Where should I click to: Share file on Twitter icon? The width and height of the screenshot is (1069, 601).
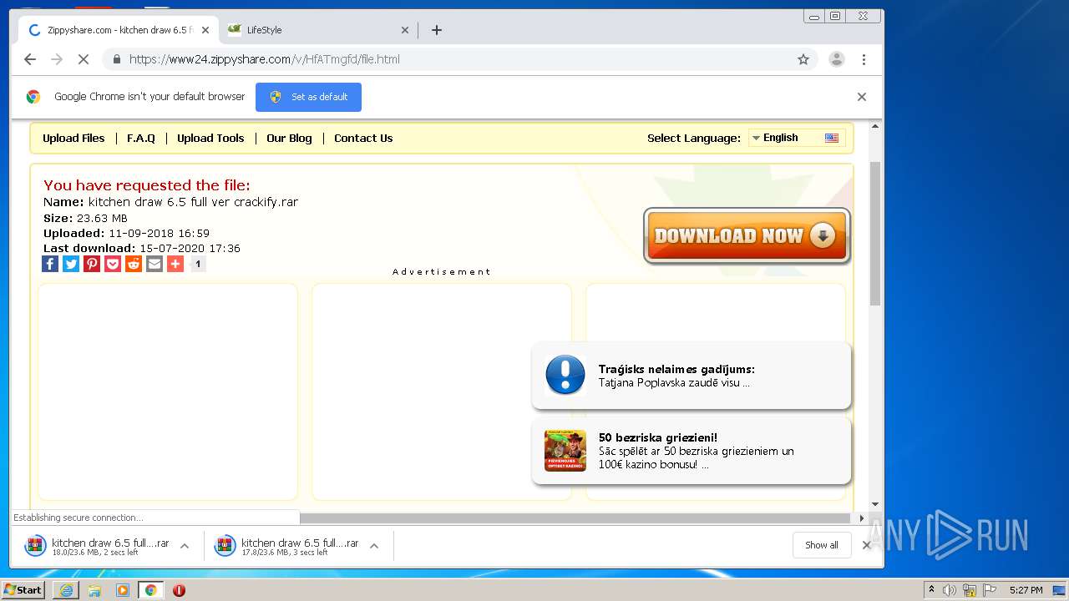(x=71, y=264)
